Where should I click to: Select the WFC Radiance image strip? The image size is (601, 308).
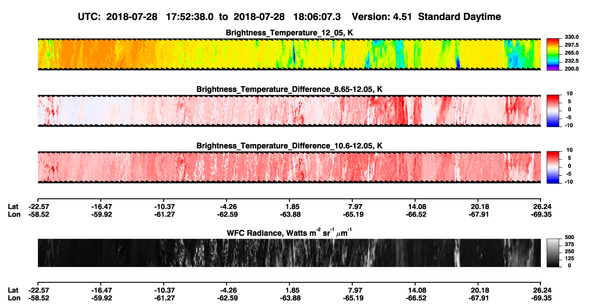289,253
